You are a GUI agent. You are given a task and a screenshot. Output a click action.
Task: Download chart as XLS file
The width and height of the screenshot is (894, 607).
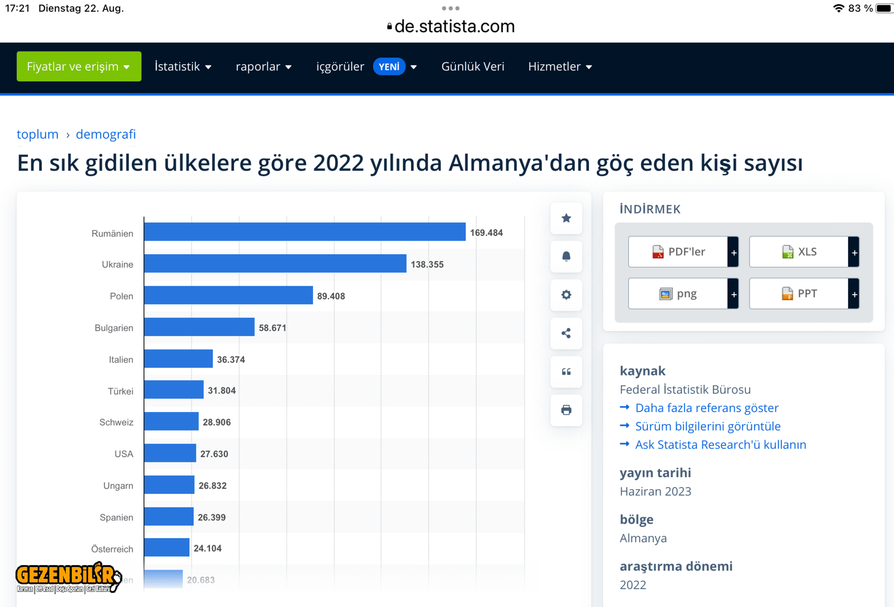[799, 252]
